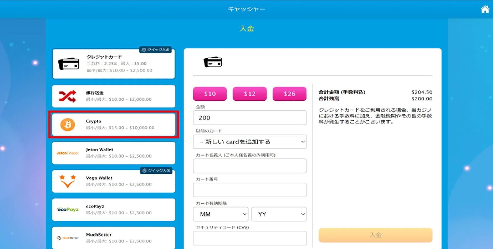Select the Crypto payment method

pyautogui.click(x=114, y=124)
